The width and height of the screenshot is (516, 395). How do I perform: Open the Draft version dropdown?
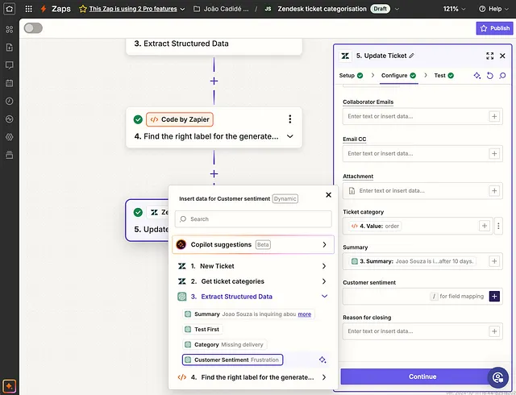(397, 9)
